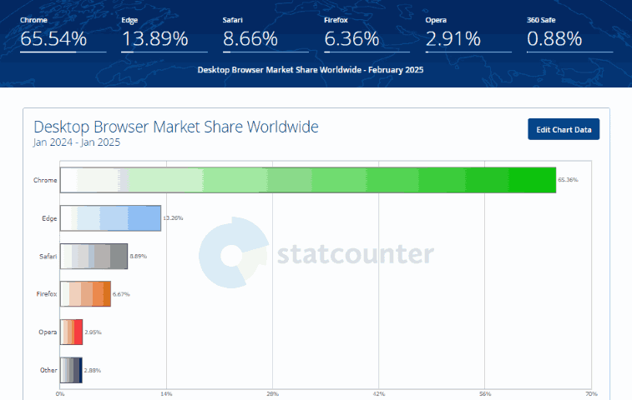
Task: Select the Firefox 6.36% stat
Action: coord(367,35)
